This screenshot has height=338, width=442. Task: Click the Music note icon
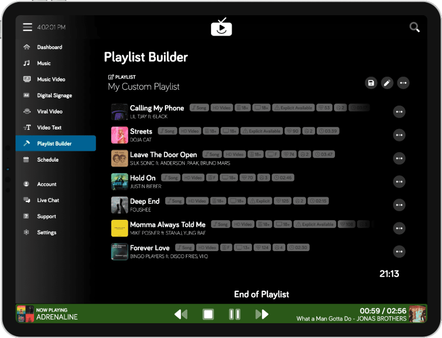pos(27,63)
